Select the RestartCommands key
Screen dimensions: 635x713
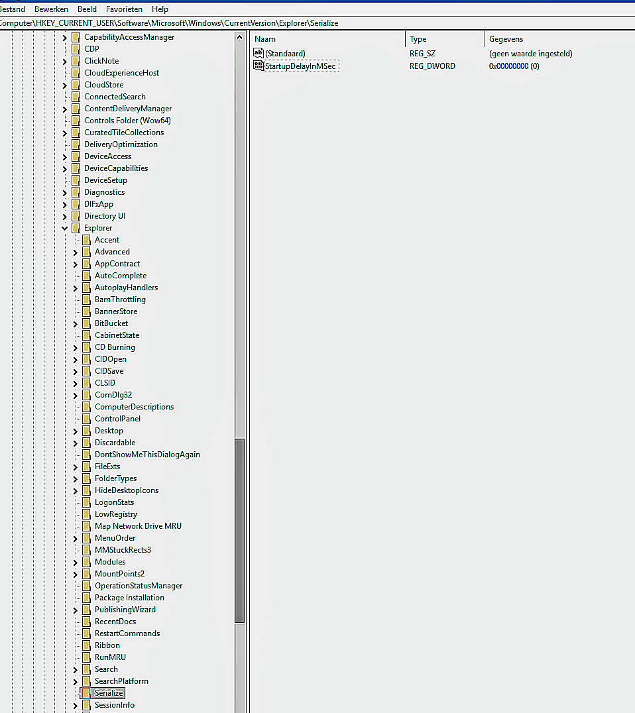click(127, 633)
